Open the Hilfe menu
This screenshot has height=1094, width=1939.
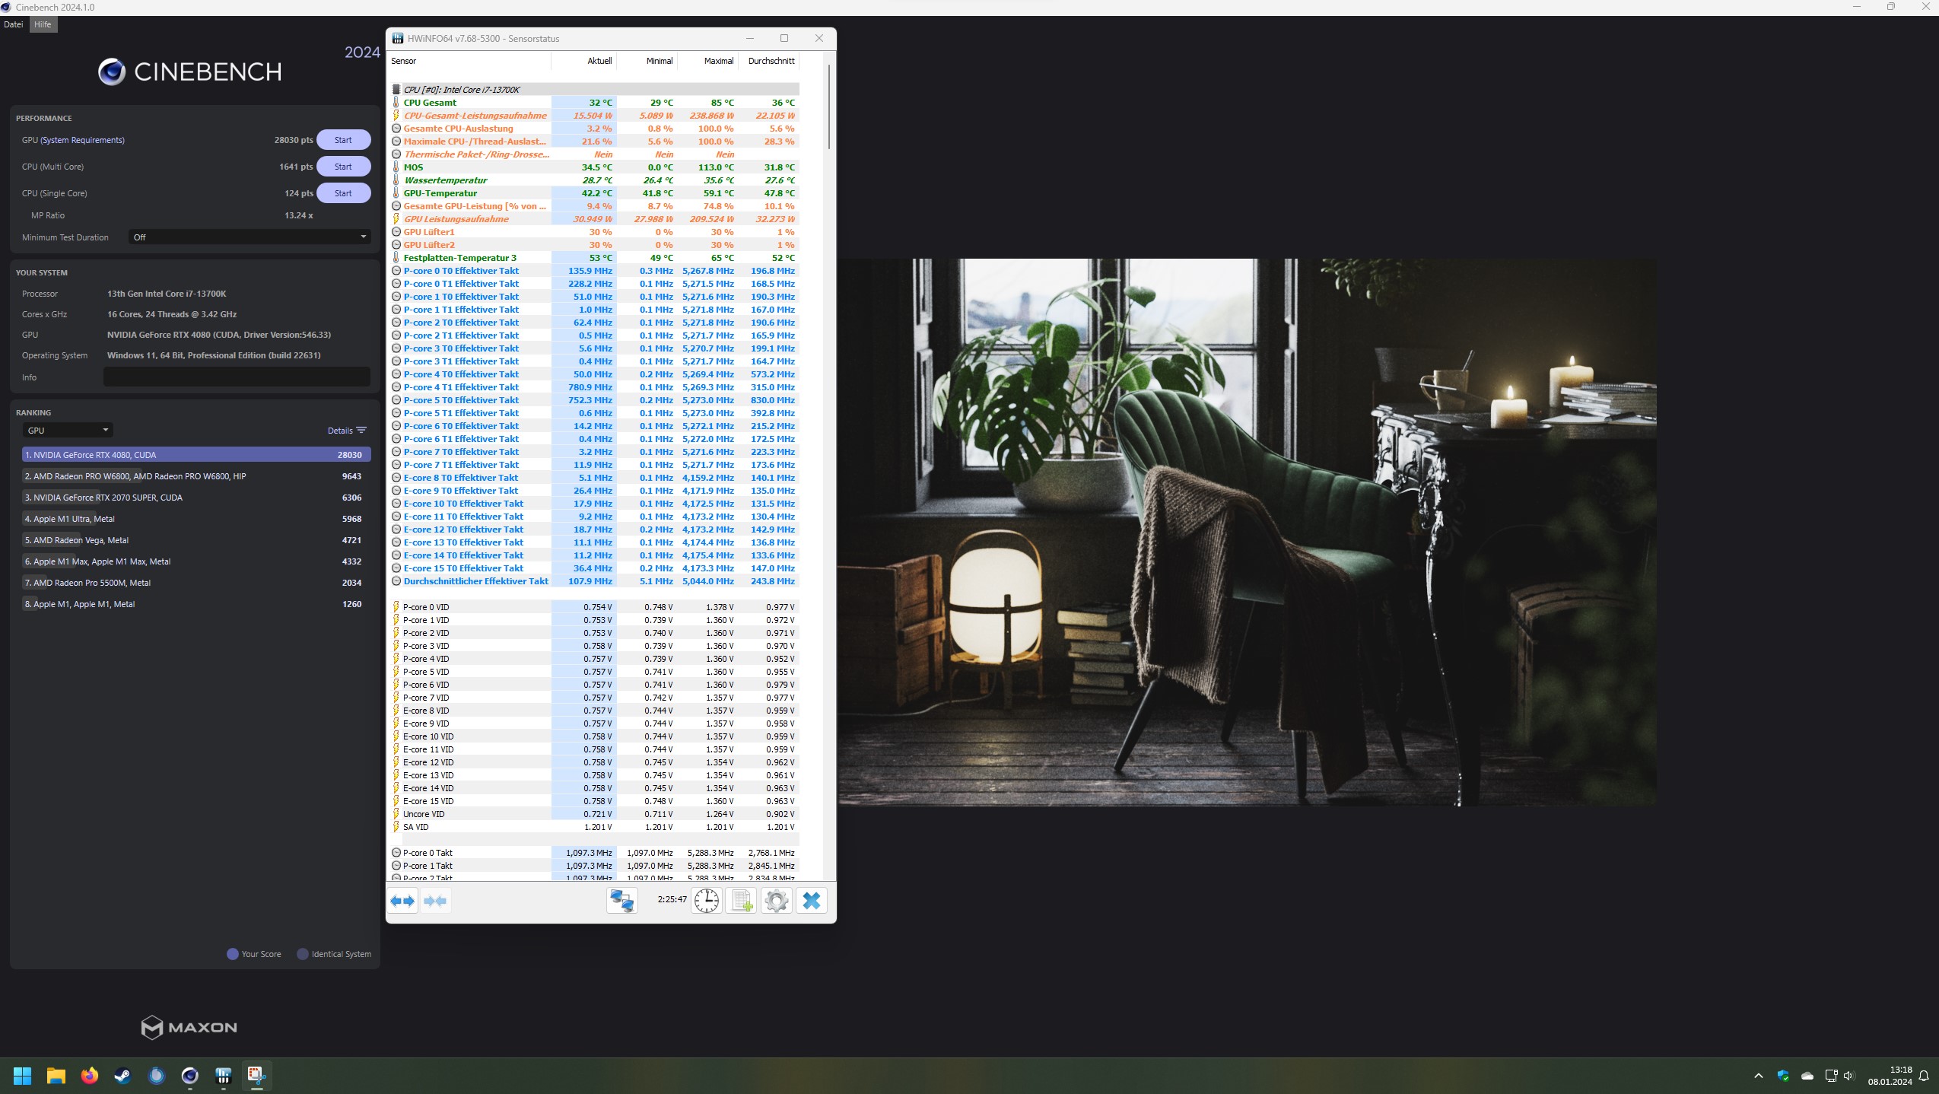(43, 24)
